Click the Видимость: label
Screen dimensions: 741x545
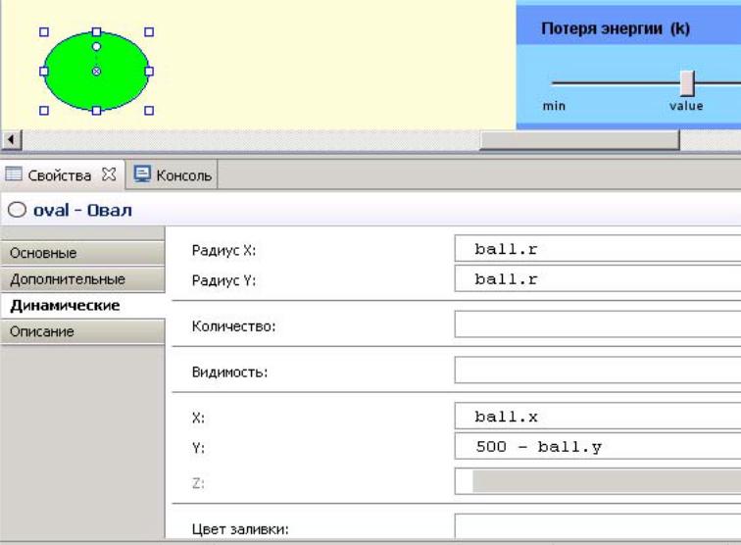click(229, 372)
